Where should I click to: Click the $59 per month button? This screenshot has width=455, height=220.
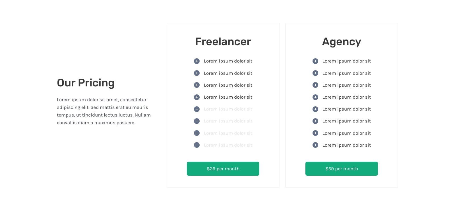(342, 169)
